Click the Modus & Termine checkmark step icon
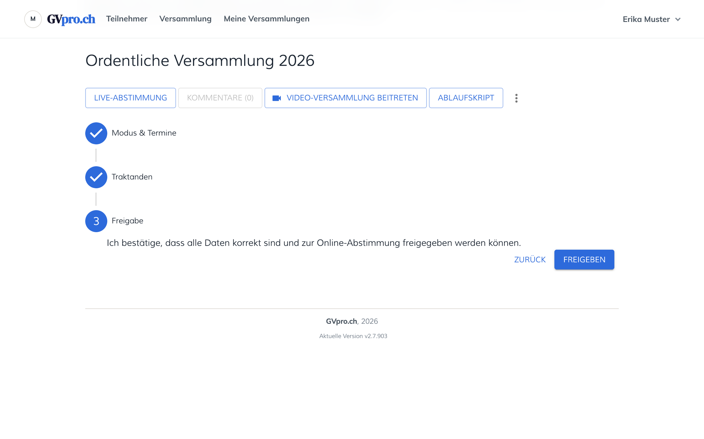 point(96,133)
